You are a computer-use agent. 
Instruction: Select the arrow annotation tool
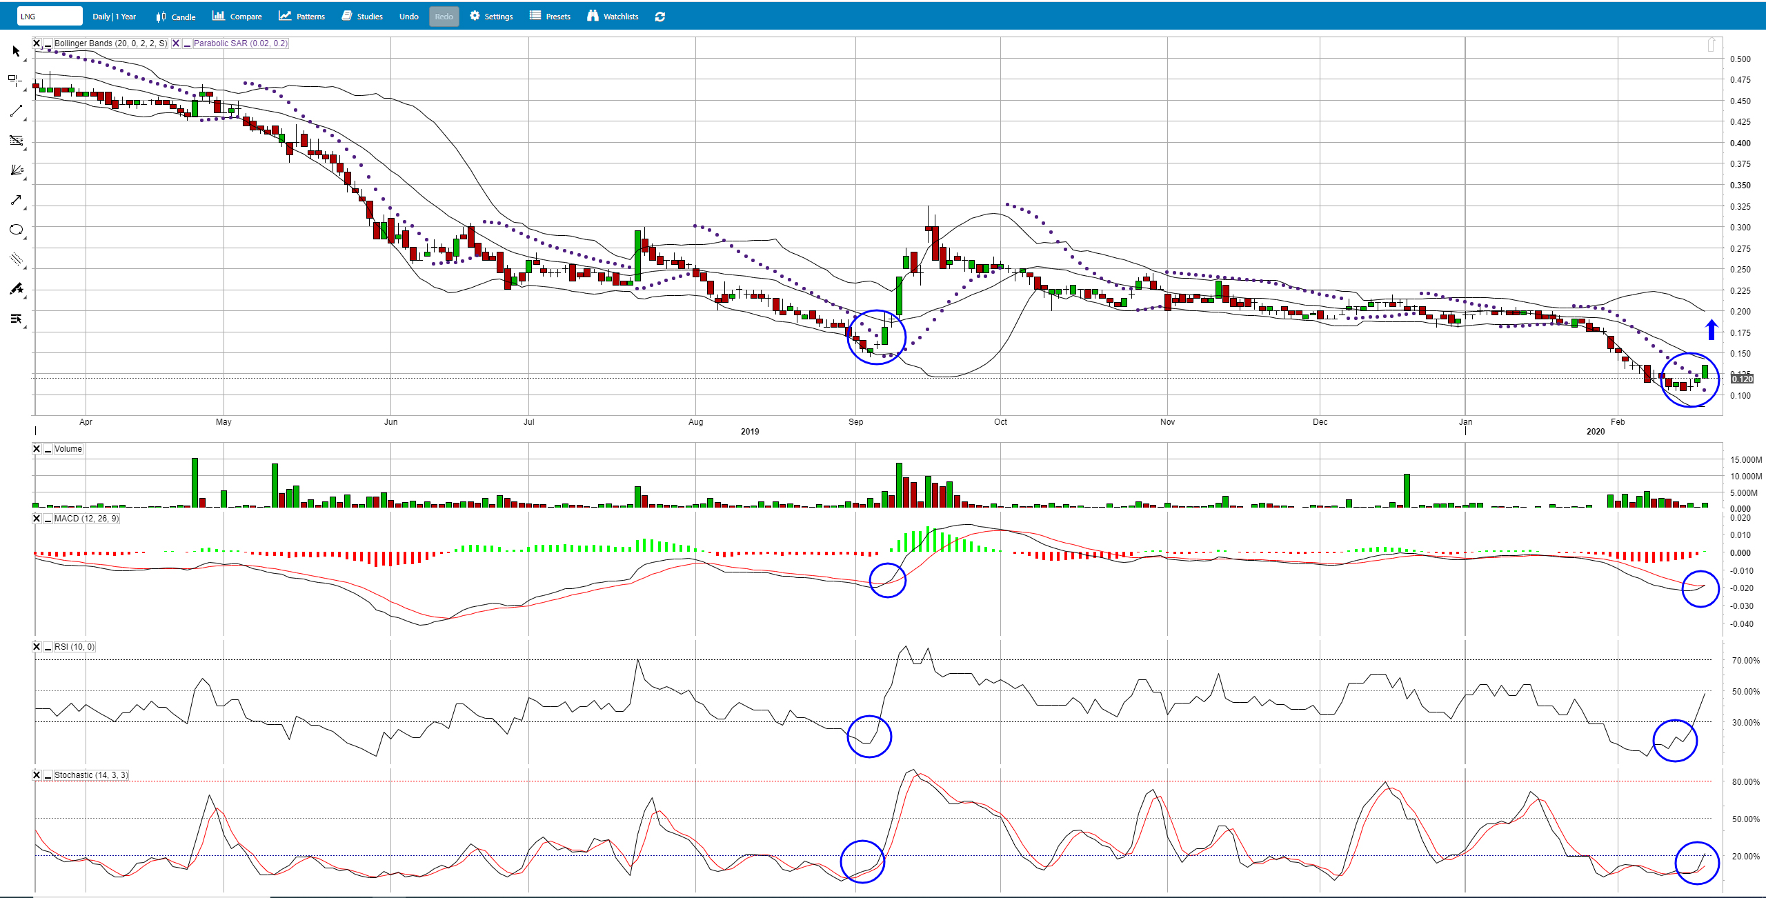[16, 200]
